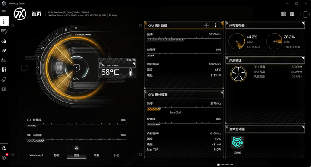Screen dimensions: 311x167
Task: Click the 内存和存储 panel header
Action: pos(265,25)
